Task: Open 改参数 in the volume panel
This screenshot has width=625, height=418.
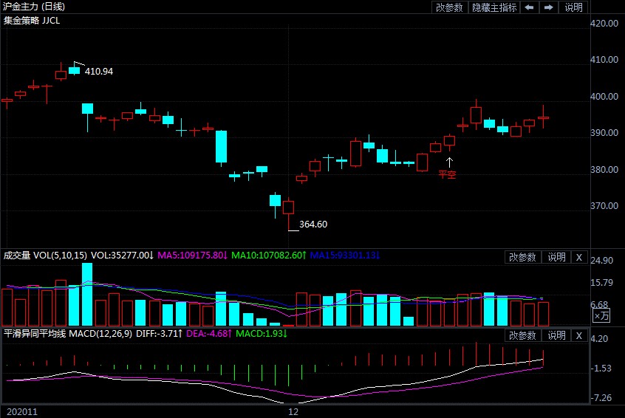Action: pyautogui.click(x=522, y=258)
